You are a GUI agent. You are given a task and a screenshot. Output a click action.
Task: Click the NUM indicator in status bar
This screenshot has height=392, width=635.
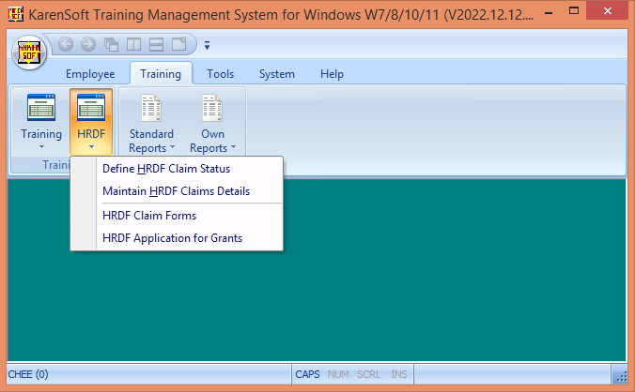(x=338, y=374)
